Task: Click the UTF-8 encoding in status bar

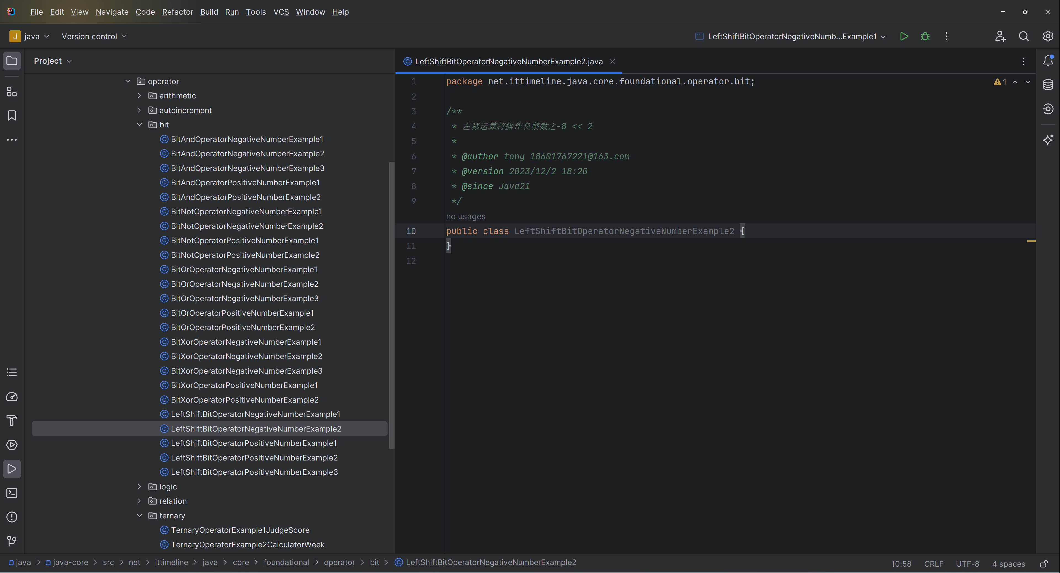Action: click(967, 564)
